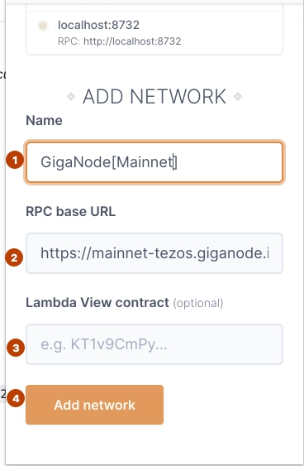Focus the RPC base URL input

coord(154,253)
